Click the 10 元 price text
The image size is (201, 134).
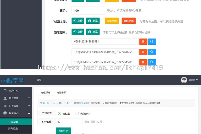pos(99,122)
